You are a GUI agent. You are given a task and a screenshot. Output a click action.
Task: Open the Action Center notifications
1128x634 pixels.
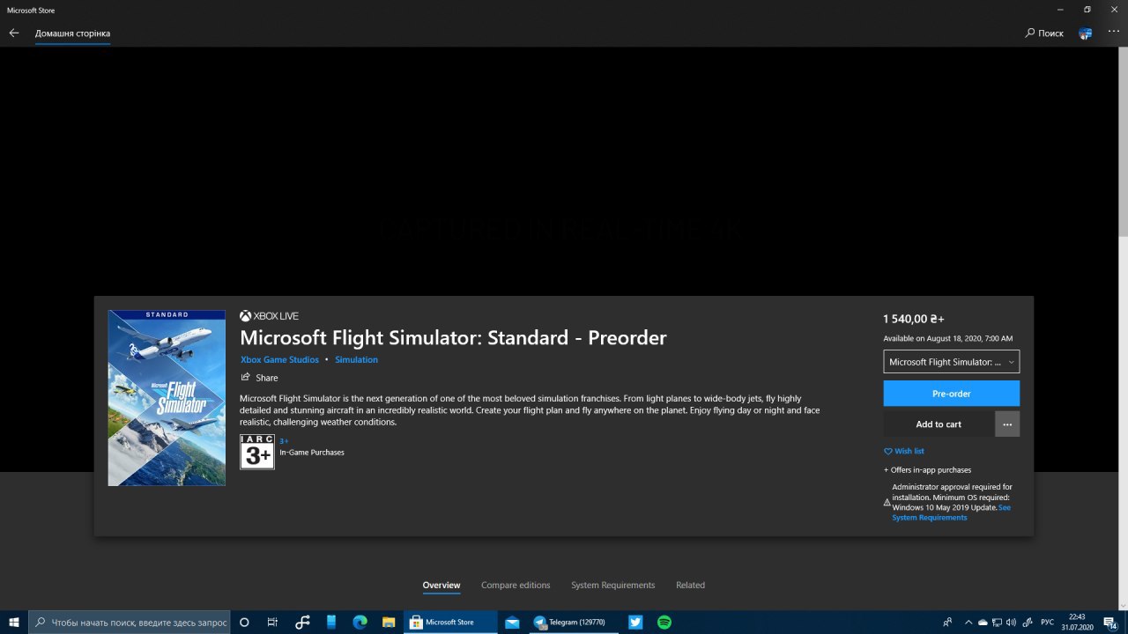point(1111,622)
